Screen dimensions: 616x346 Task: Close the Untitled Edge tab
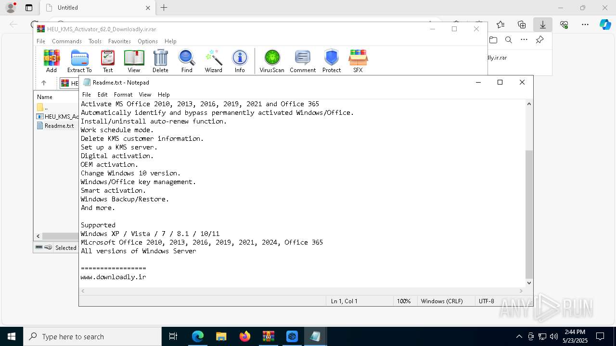[148, 8]
